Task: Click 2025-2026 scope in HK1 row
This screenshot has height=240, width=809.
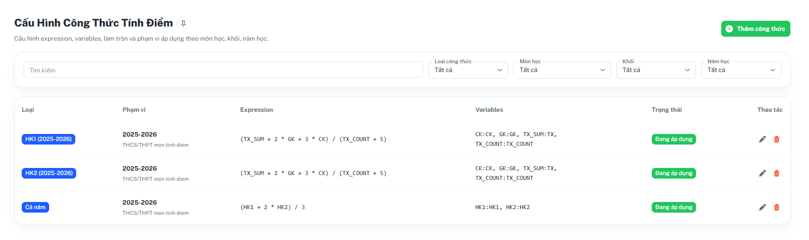Action: (140, 134)
